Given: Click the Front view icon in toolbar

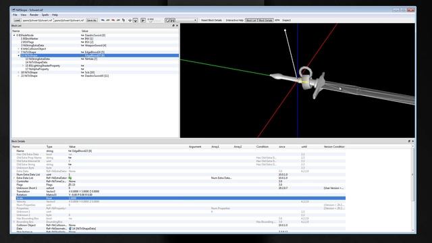Looking at the screenshot, I should (x=108, y=20).
